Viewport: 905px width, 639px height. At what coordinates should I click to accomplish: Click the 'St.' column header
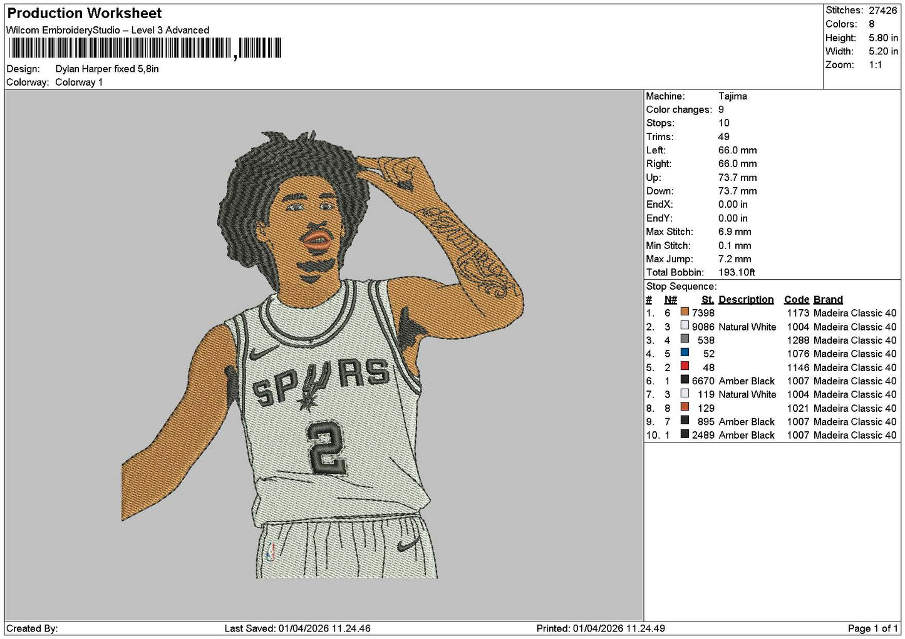coord(708,299)
